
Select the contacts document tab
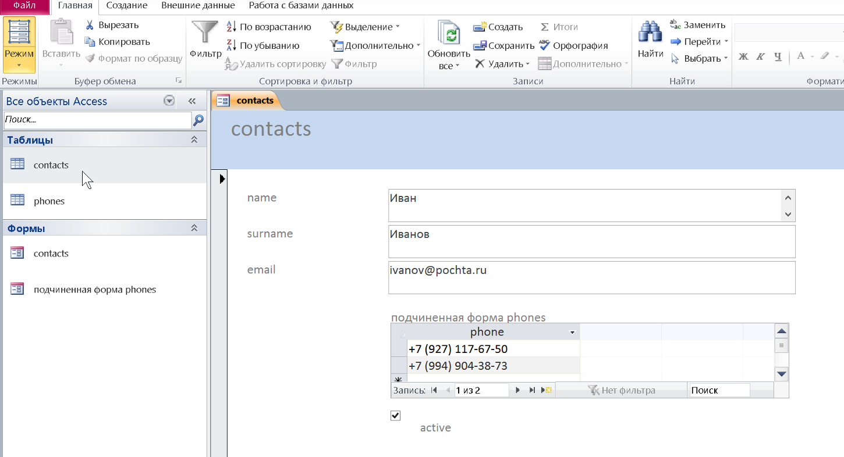(x=247, y=101)
